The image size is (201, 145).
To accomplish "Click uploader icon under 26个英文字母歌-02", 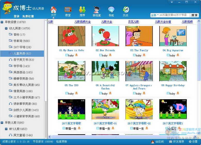I will 131,128.
